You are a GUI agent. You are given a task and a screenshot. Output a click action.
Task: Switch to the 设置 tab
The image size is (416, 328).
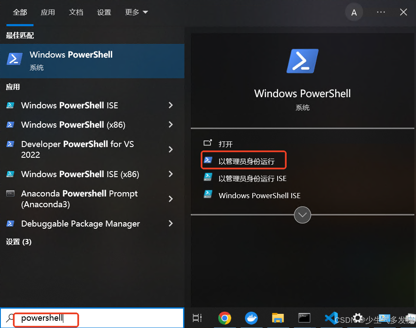(x=104, y=12)
